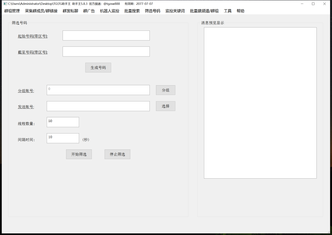Close the TG助手王 window
This screenshot has height=235, width=332.
point(324,4)
